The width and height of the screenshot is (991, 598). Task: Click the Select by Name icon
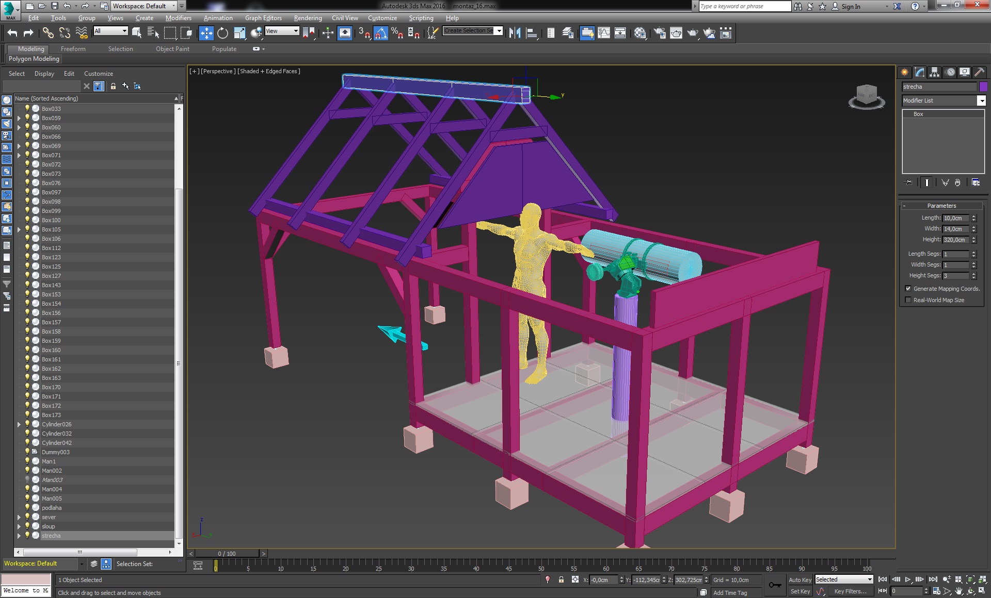(153, 33)
